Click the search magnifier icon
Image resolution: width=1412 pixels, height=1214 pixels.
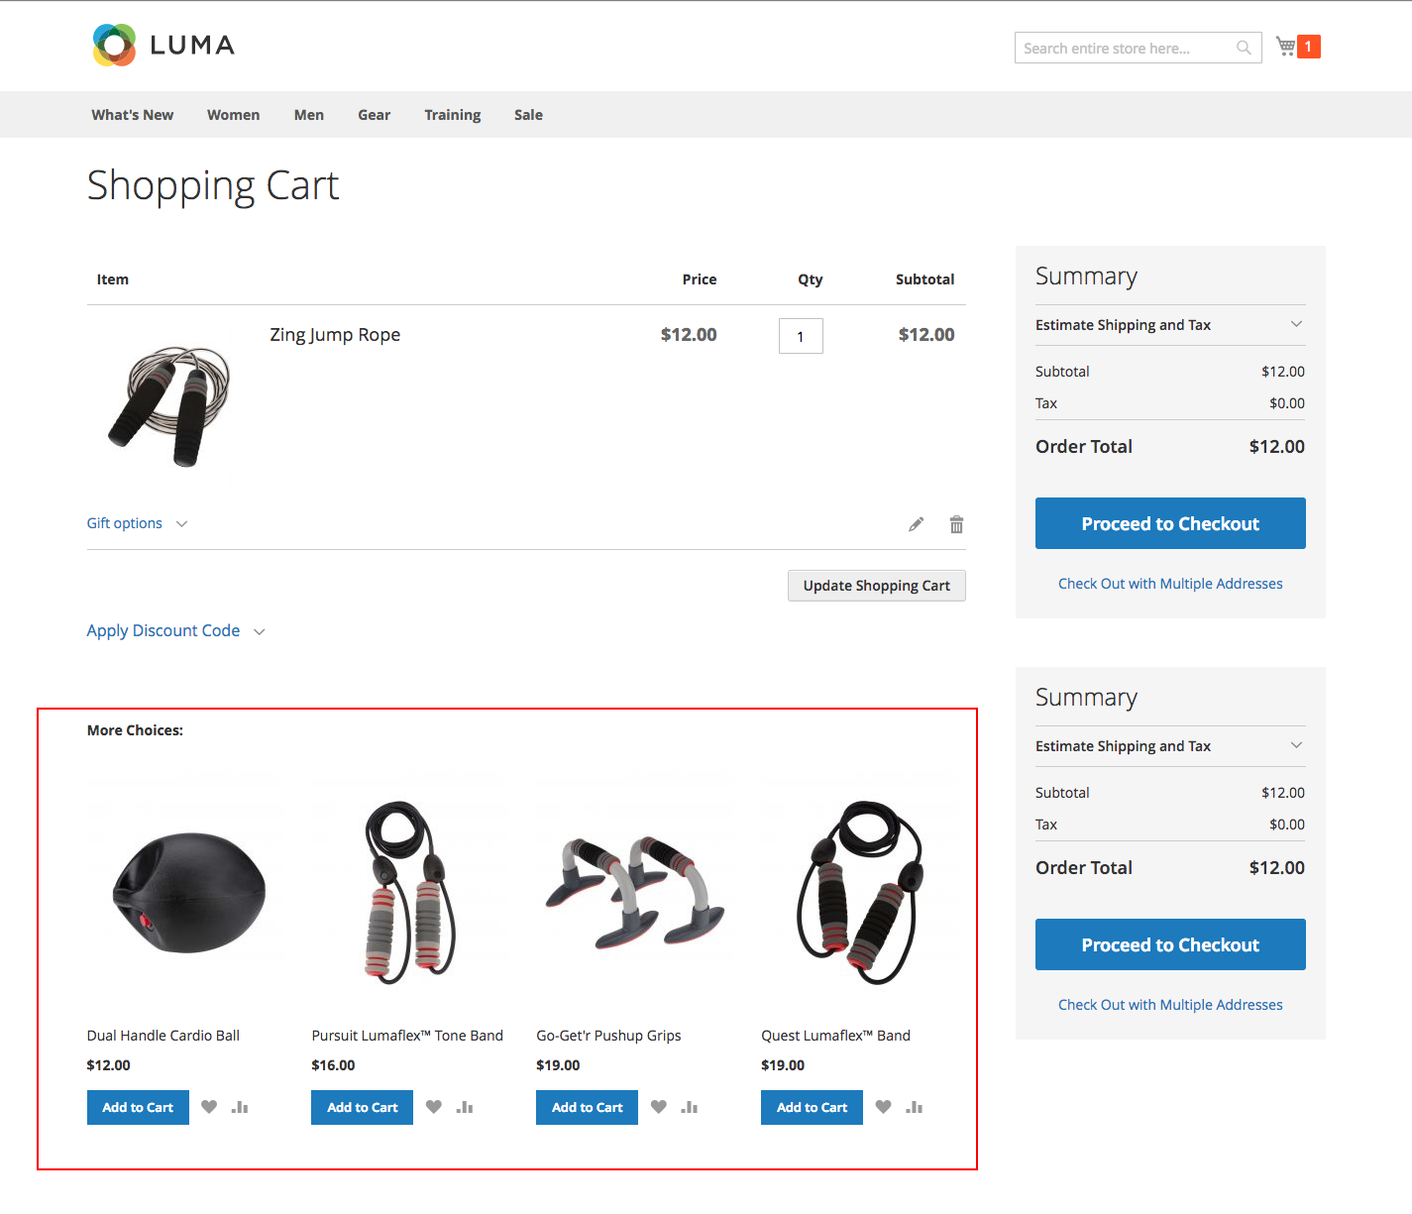click(1243, 48)
